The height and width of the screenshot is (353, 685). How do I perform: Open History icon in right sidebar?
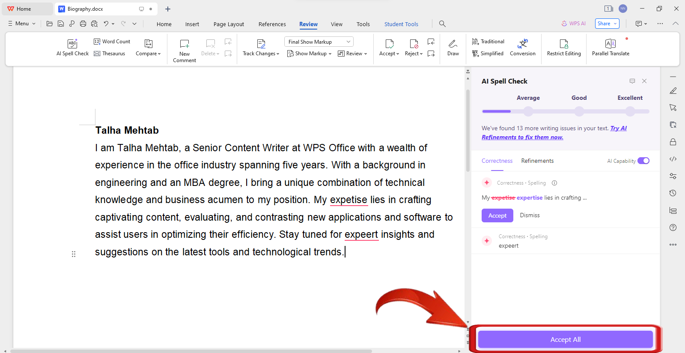[x=673, y=193]
